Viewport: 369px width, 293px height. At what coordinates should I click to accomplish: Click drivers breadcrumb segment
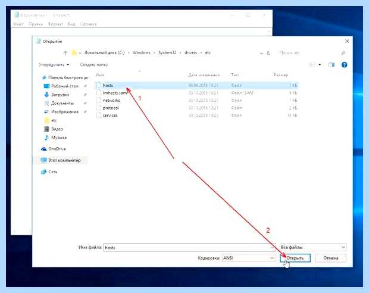190,52
